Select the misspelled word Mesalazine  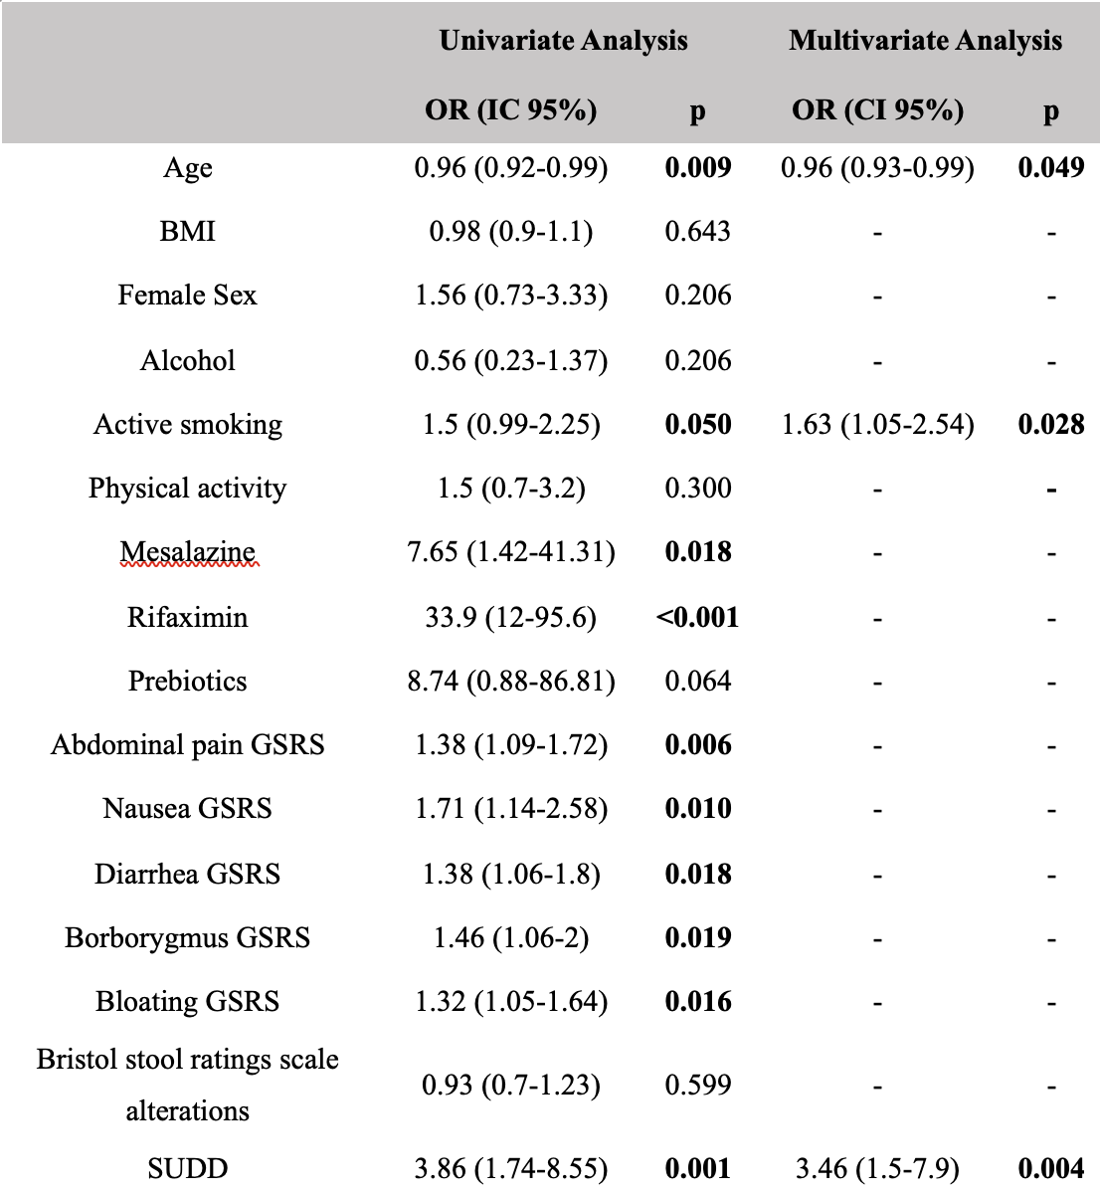tap(188, 552)
